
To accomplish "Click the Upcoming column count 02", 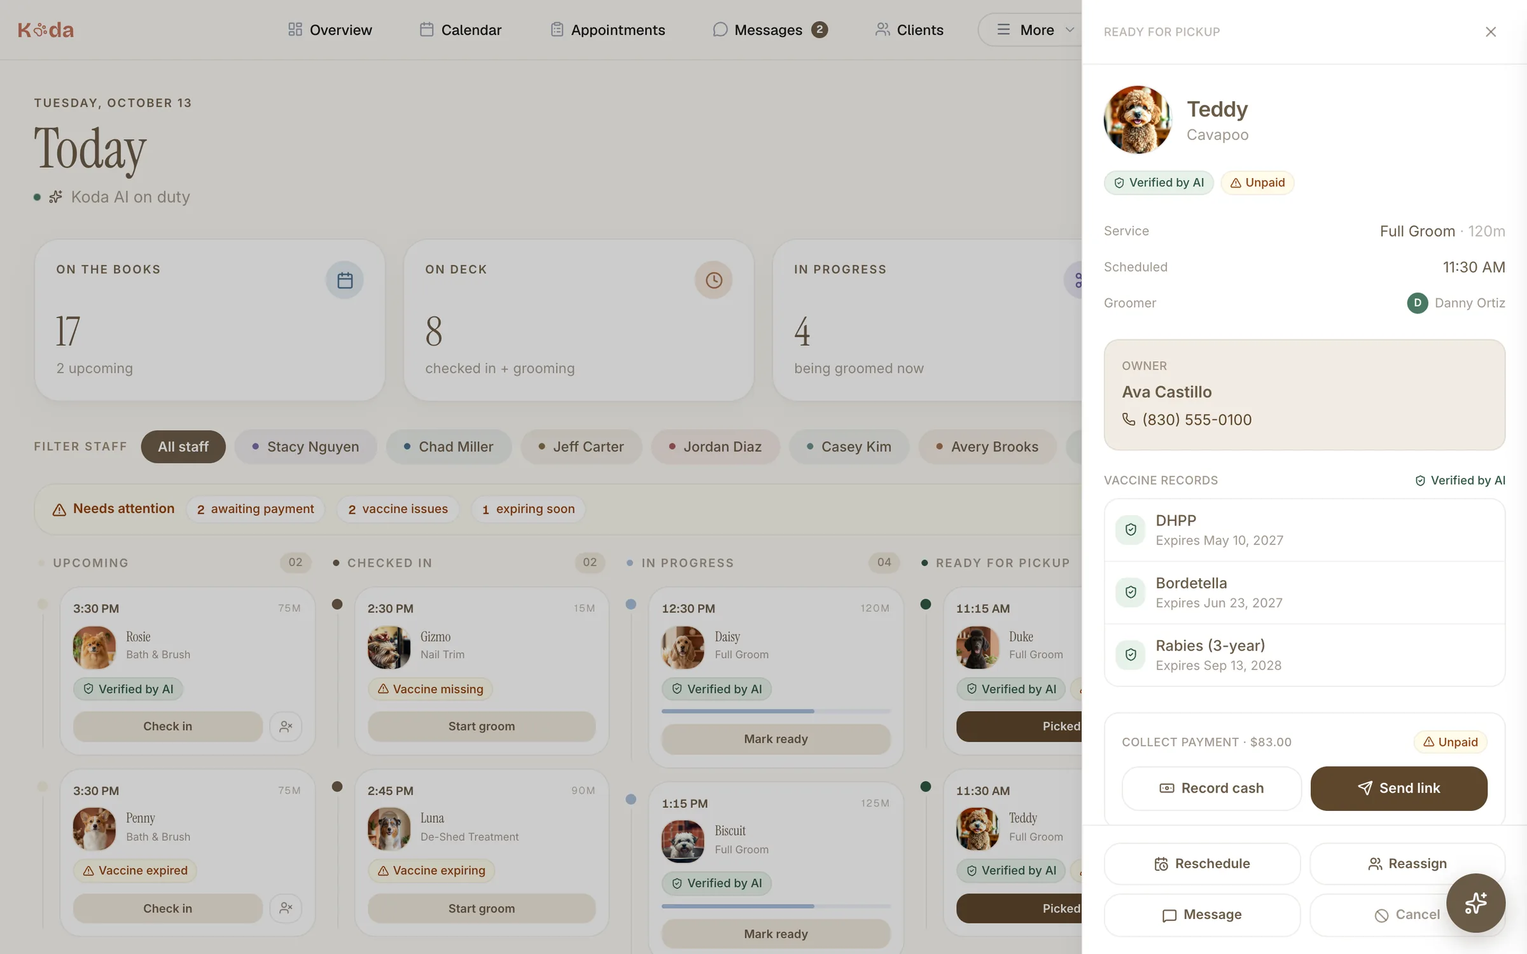I will point(295,562).
